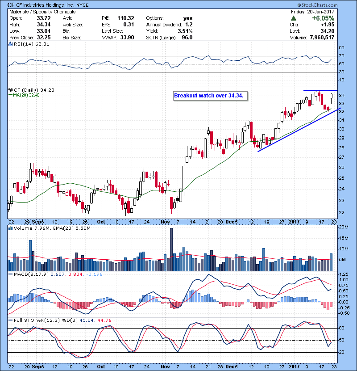357x371 pixels.
Task: Click the tallest November volume spike bar
Action: (171, 249)
